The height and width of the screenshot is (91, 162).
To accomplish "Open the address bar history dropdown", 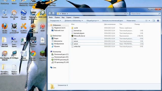I will click(x=125, y=14).
